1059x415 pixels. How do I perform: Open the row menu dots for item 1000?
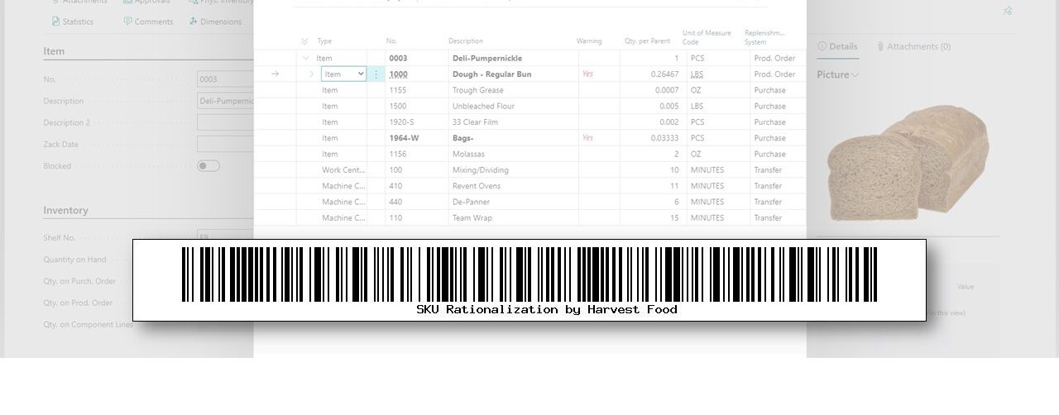click(x=376, y=74)
